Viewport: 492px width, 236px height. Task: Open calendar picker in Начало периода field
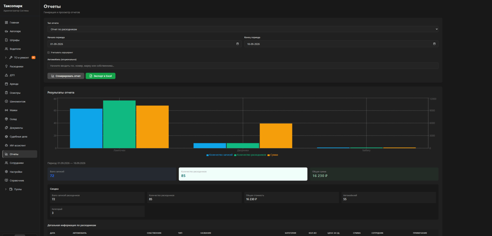[x=238, y=44]
